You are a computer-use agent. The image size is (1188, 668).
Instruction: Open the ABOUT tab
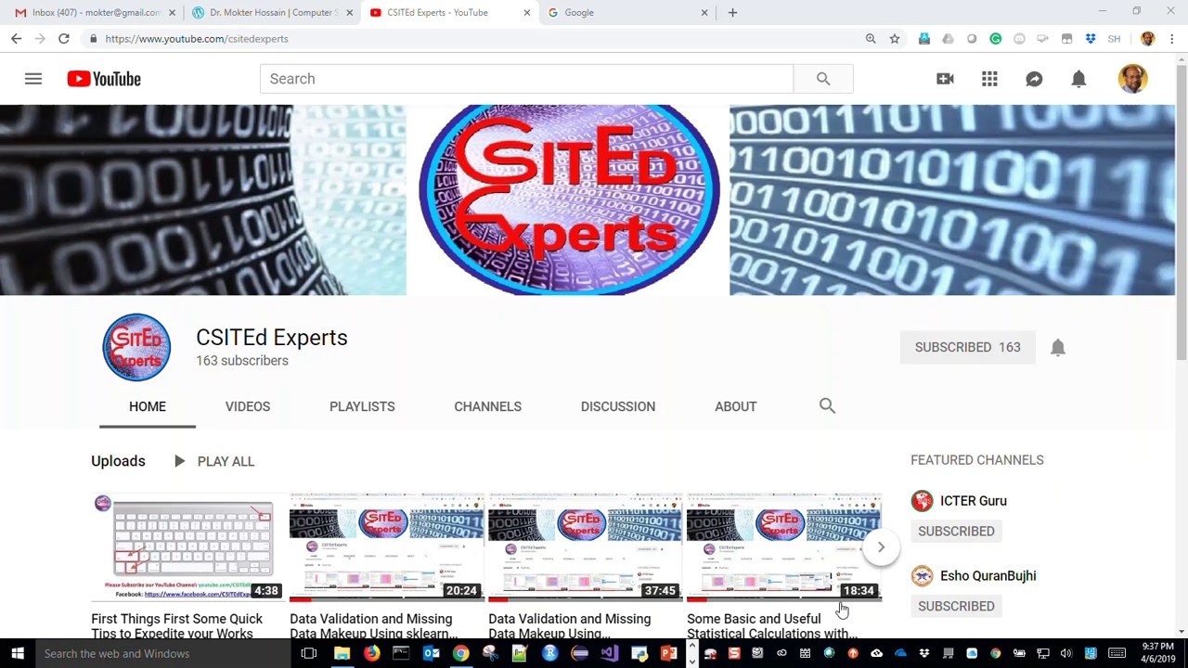pyautogui.click(x=736, y=406)
